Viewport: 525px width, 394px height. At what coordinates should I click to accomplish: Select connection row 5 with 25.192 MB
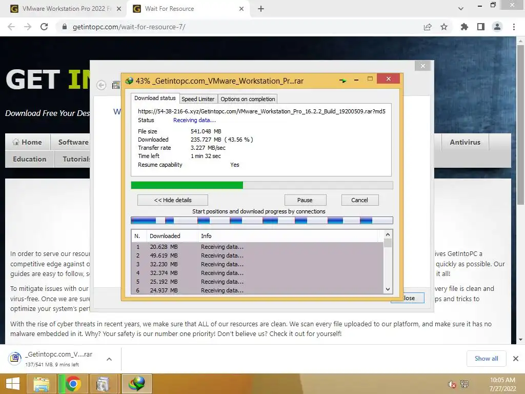[x=257, y=282]
